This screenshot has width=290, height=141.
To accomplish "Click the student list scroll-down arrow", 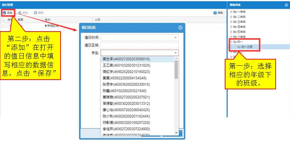I will pos(176,133).
